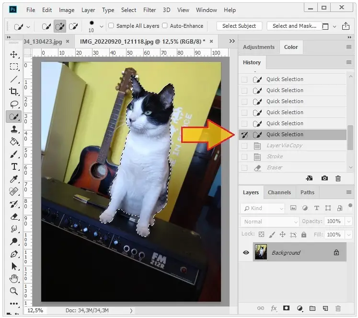The height and width of the screenshot is (318, 358).
Task: Select the Crop tool
Action: (x=14, y=92)
